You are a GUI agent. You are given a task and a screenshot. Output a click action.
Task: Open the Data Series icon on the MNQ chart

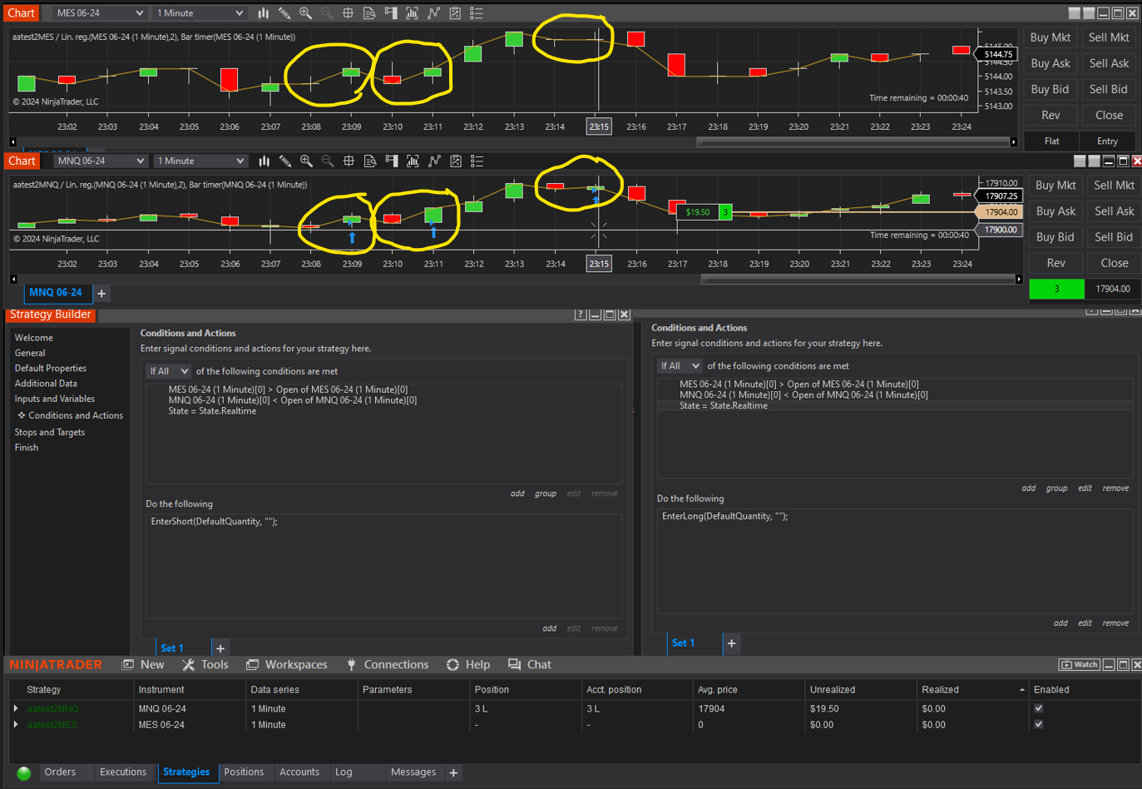[x=413, y=161]
